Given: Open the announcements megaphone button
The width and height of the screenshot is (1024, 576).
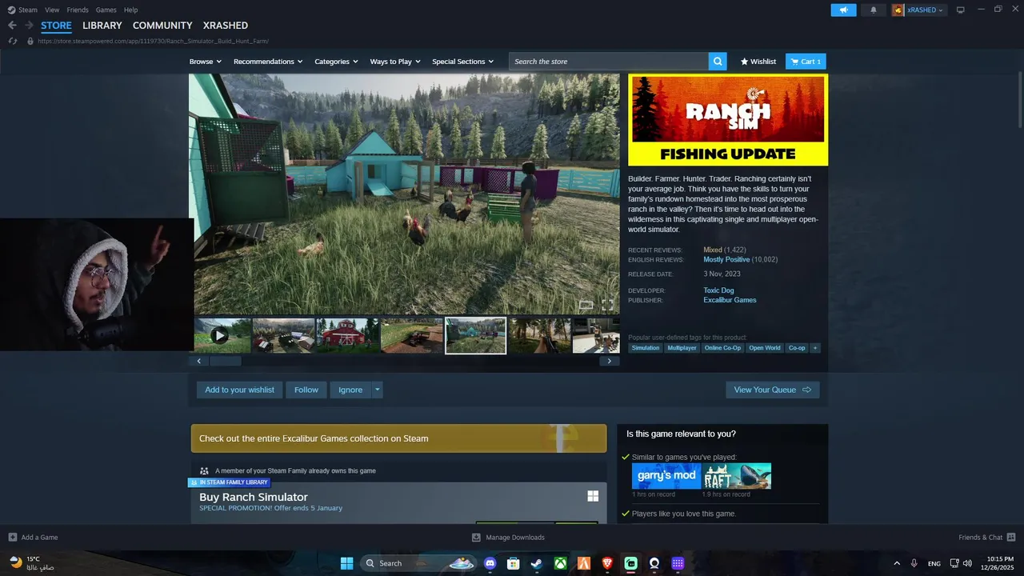Looking at the screenshot, I should click(843, 10).
